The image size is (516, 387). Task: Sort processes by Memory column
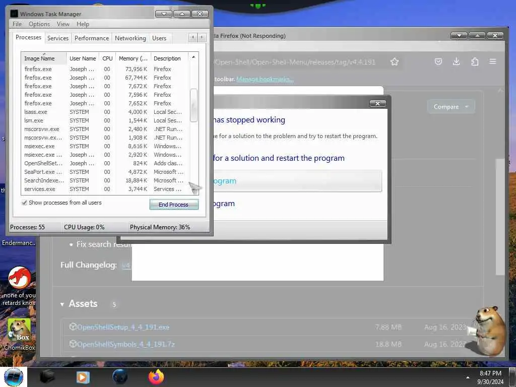click(133, 58)
